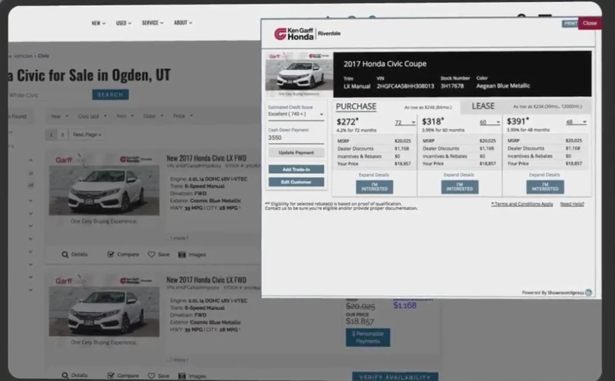The image size is (615, 381).
Task: Expand Details under the $272 payment
Action: [374, 175]
